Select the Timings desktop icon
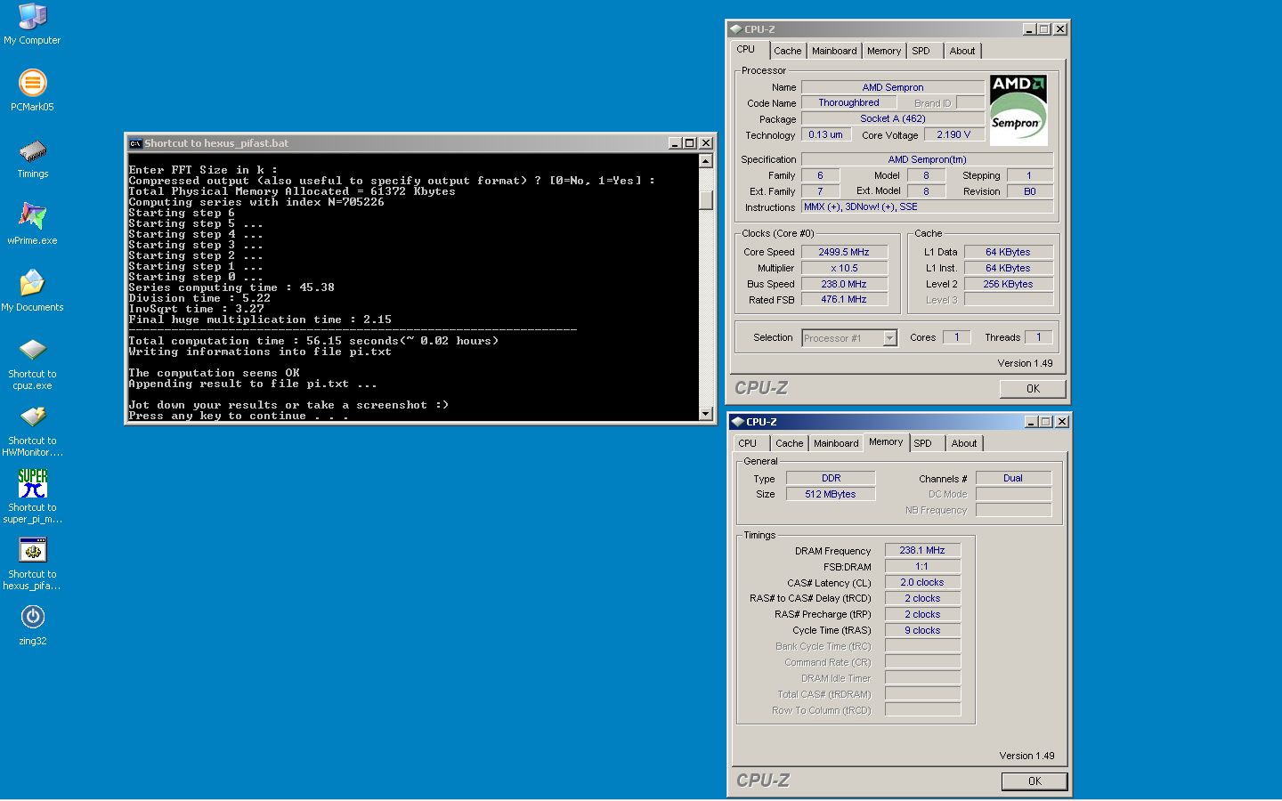Image resolution: width=1282 pixels, height=801 pixels. tap(32, 150)
